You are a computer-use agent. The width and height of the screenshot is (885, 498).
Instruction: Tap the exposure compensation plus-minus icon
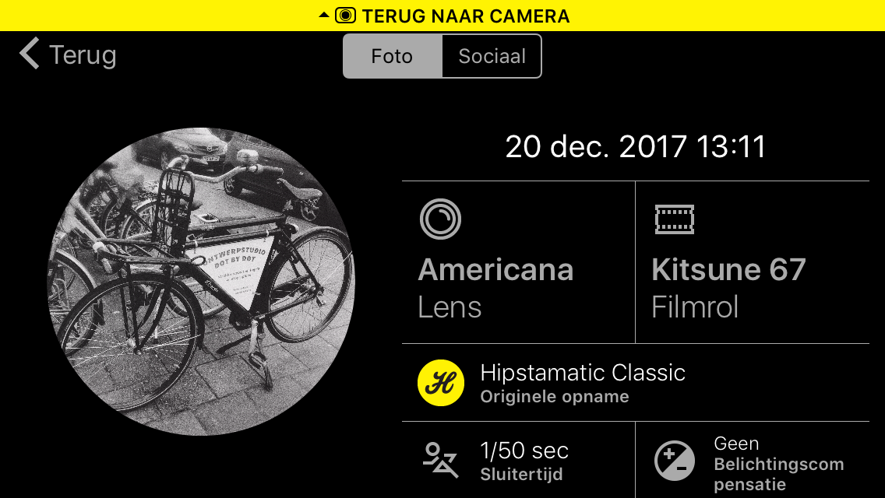coord(675,460)
